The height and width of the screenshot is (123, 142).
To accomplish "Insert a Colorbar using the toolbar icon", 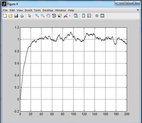I will click(x=83, y=16).
